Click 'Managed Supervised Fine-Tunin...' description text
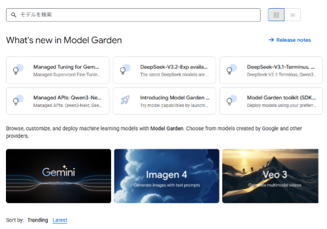Viewport: 327px width, 229px height. (x=67, y=74)
